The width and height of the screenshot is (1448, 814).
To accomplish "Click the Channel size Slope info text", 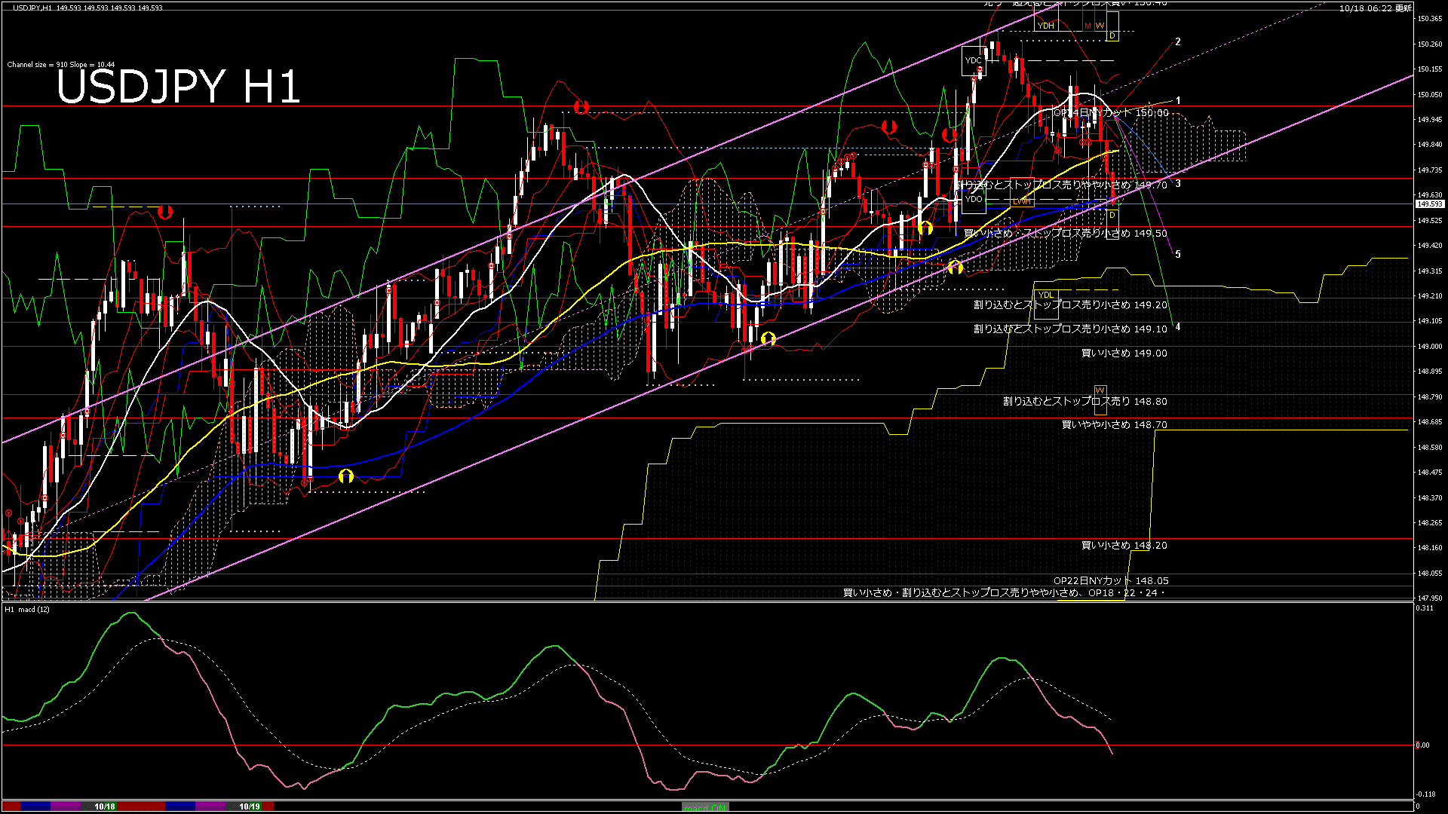I will 61,65.
